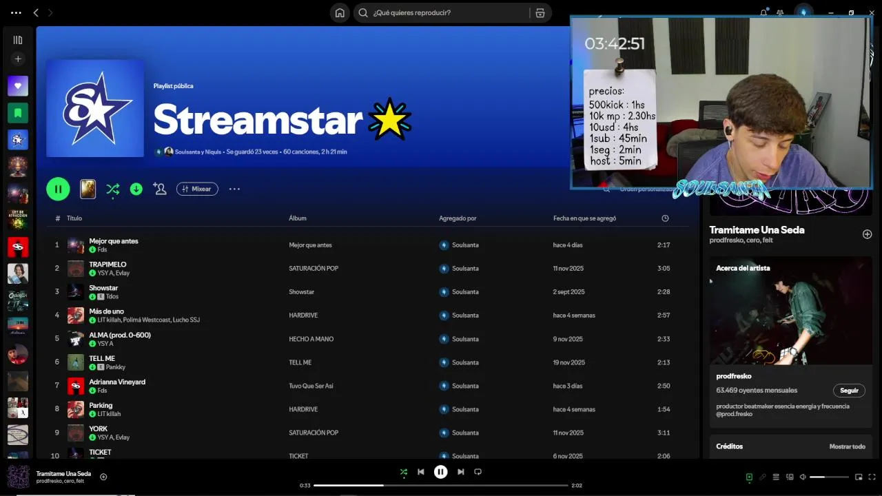Click Mostrar todo in Créditos

847,446
